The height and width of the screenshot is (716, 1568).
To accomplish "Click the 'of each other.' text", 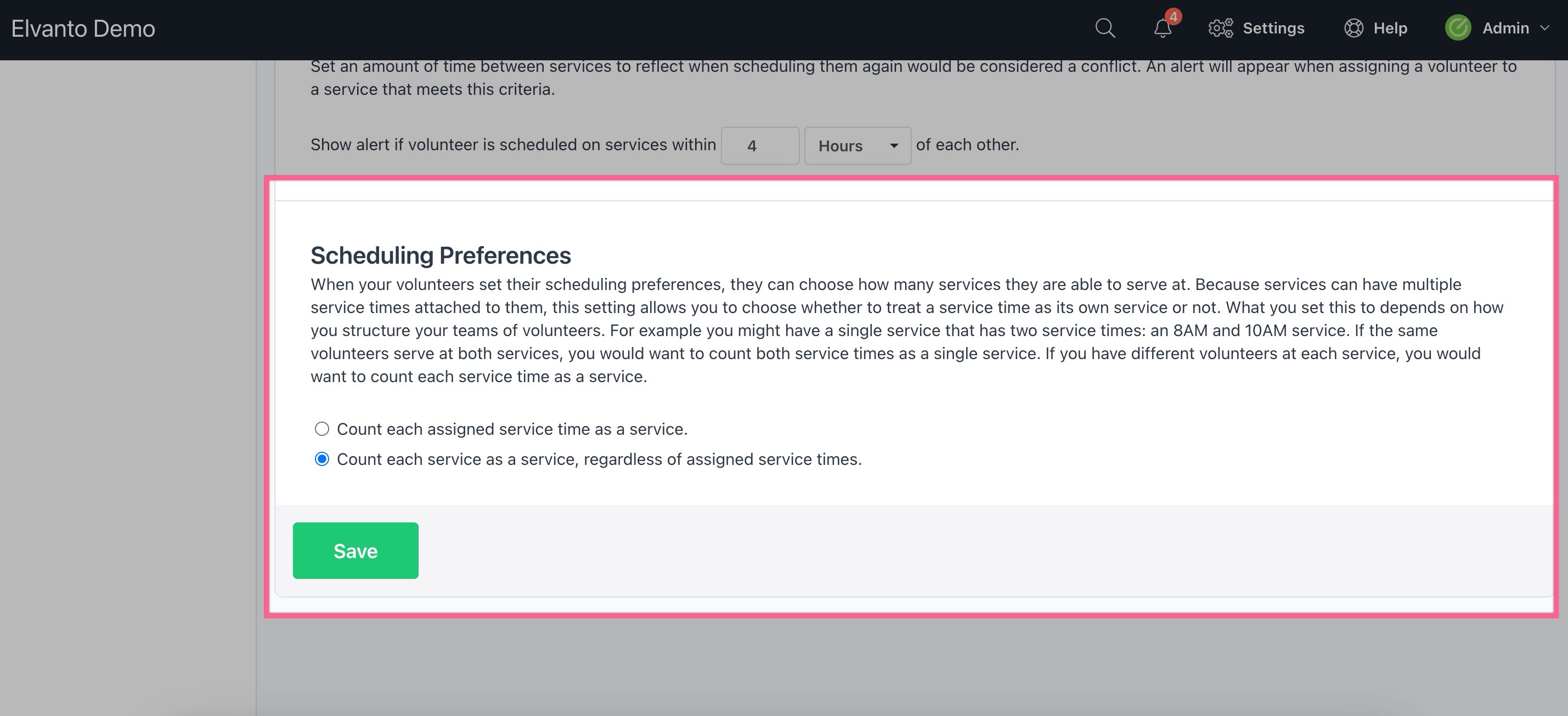I will coord(967,145).
